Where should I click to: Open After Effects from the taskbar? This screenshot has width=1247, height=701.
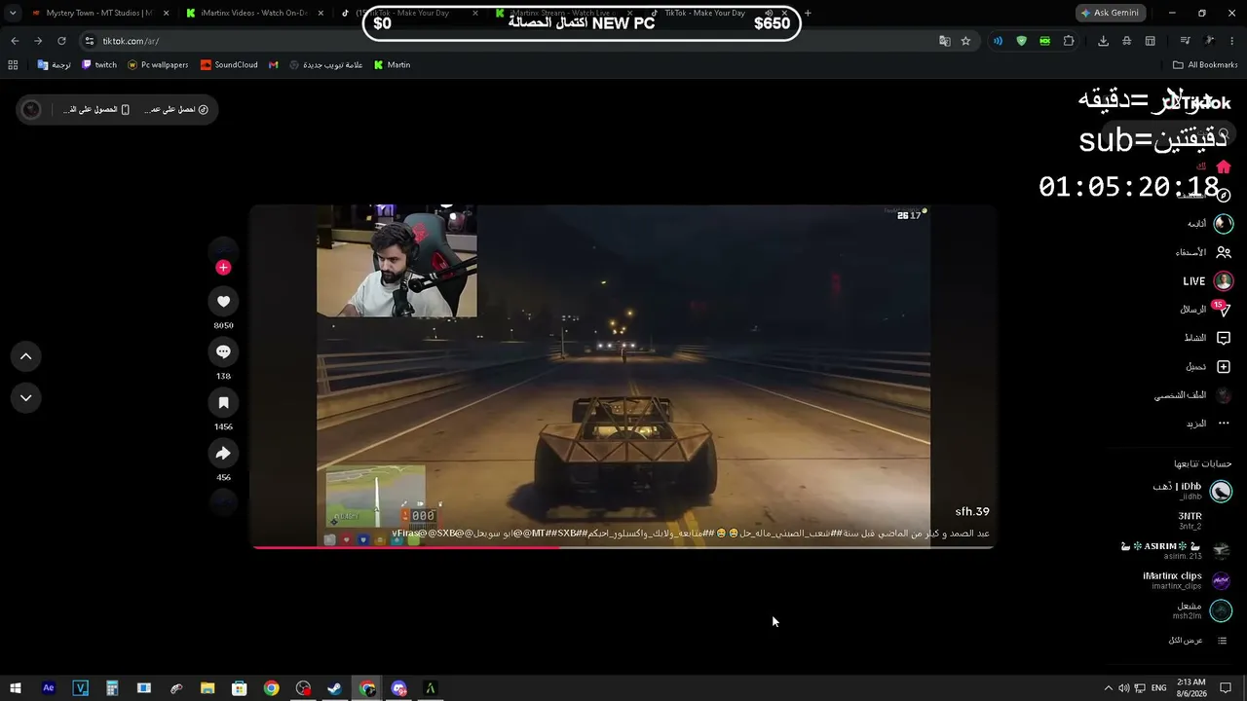pos(49,688)
